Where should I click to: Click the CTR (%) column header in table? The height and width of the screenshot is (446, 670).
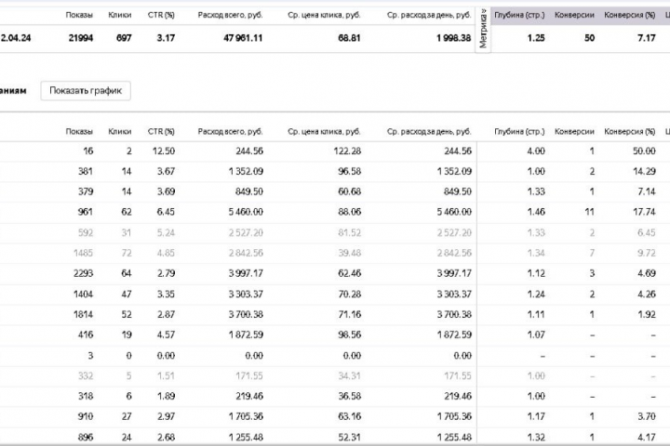[x=163, y=131]
